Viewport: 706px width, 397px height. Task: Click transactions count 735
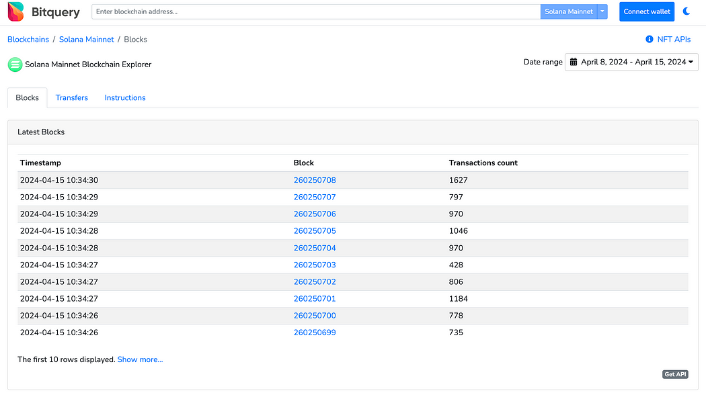point(456,333)
